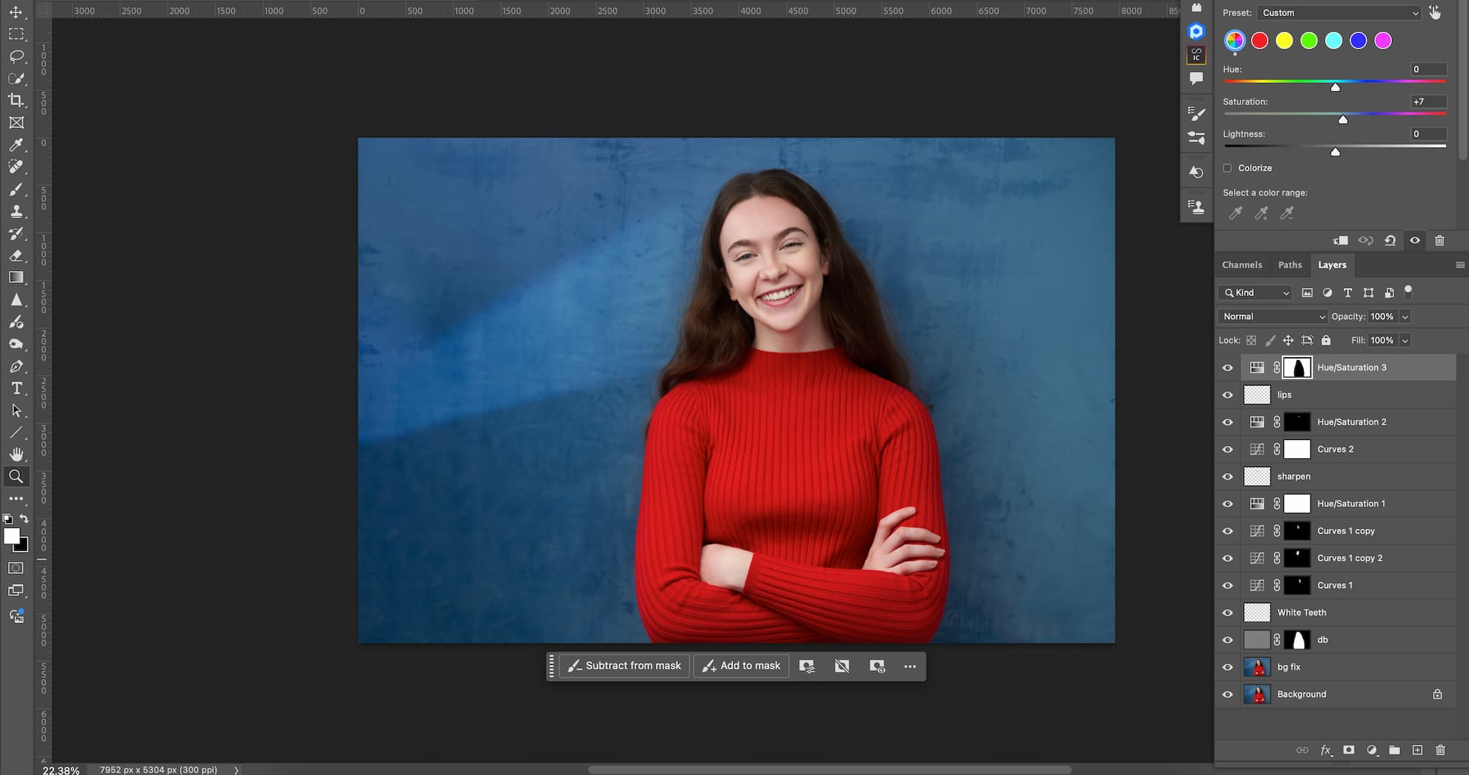
Task: Select the Zoom tool
Action: (x=15, y=476)
